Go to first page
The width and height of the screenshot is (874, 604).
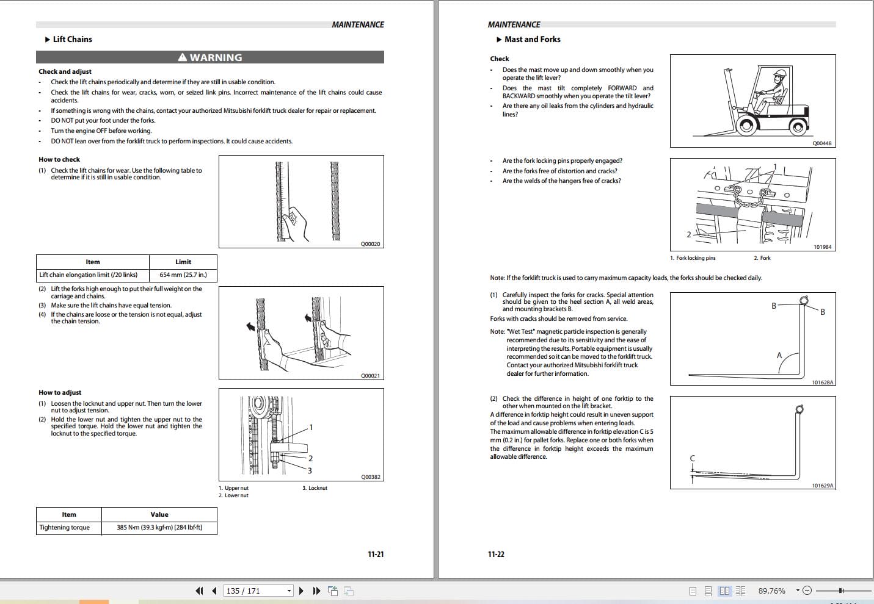pyautogui.click(x=199, y=591)
